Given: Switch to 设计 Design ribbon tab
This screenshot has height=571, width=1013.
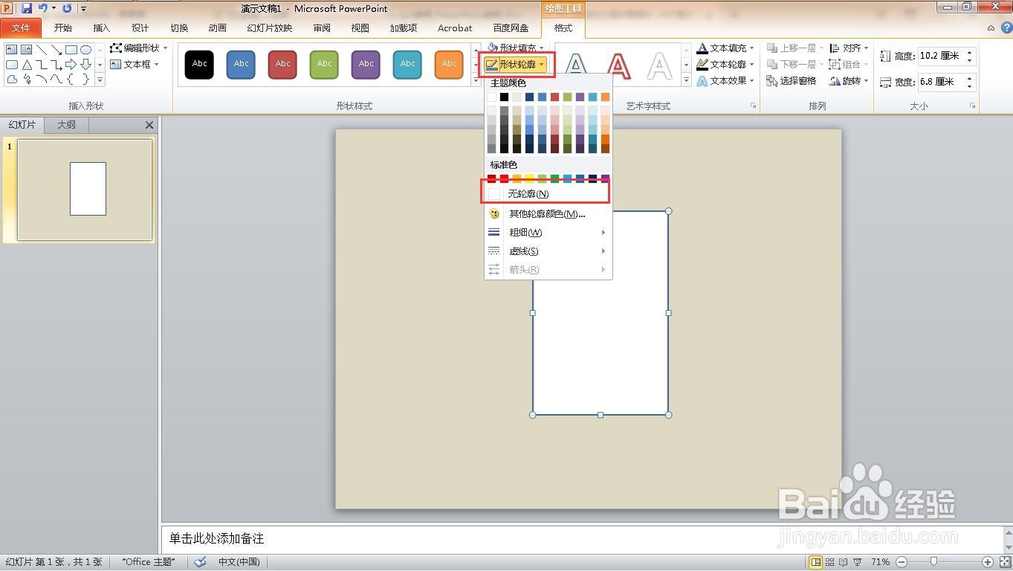Looking at the screenshot, I should click(x=140, y=28).
